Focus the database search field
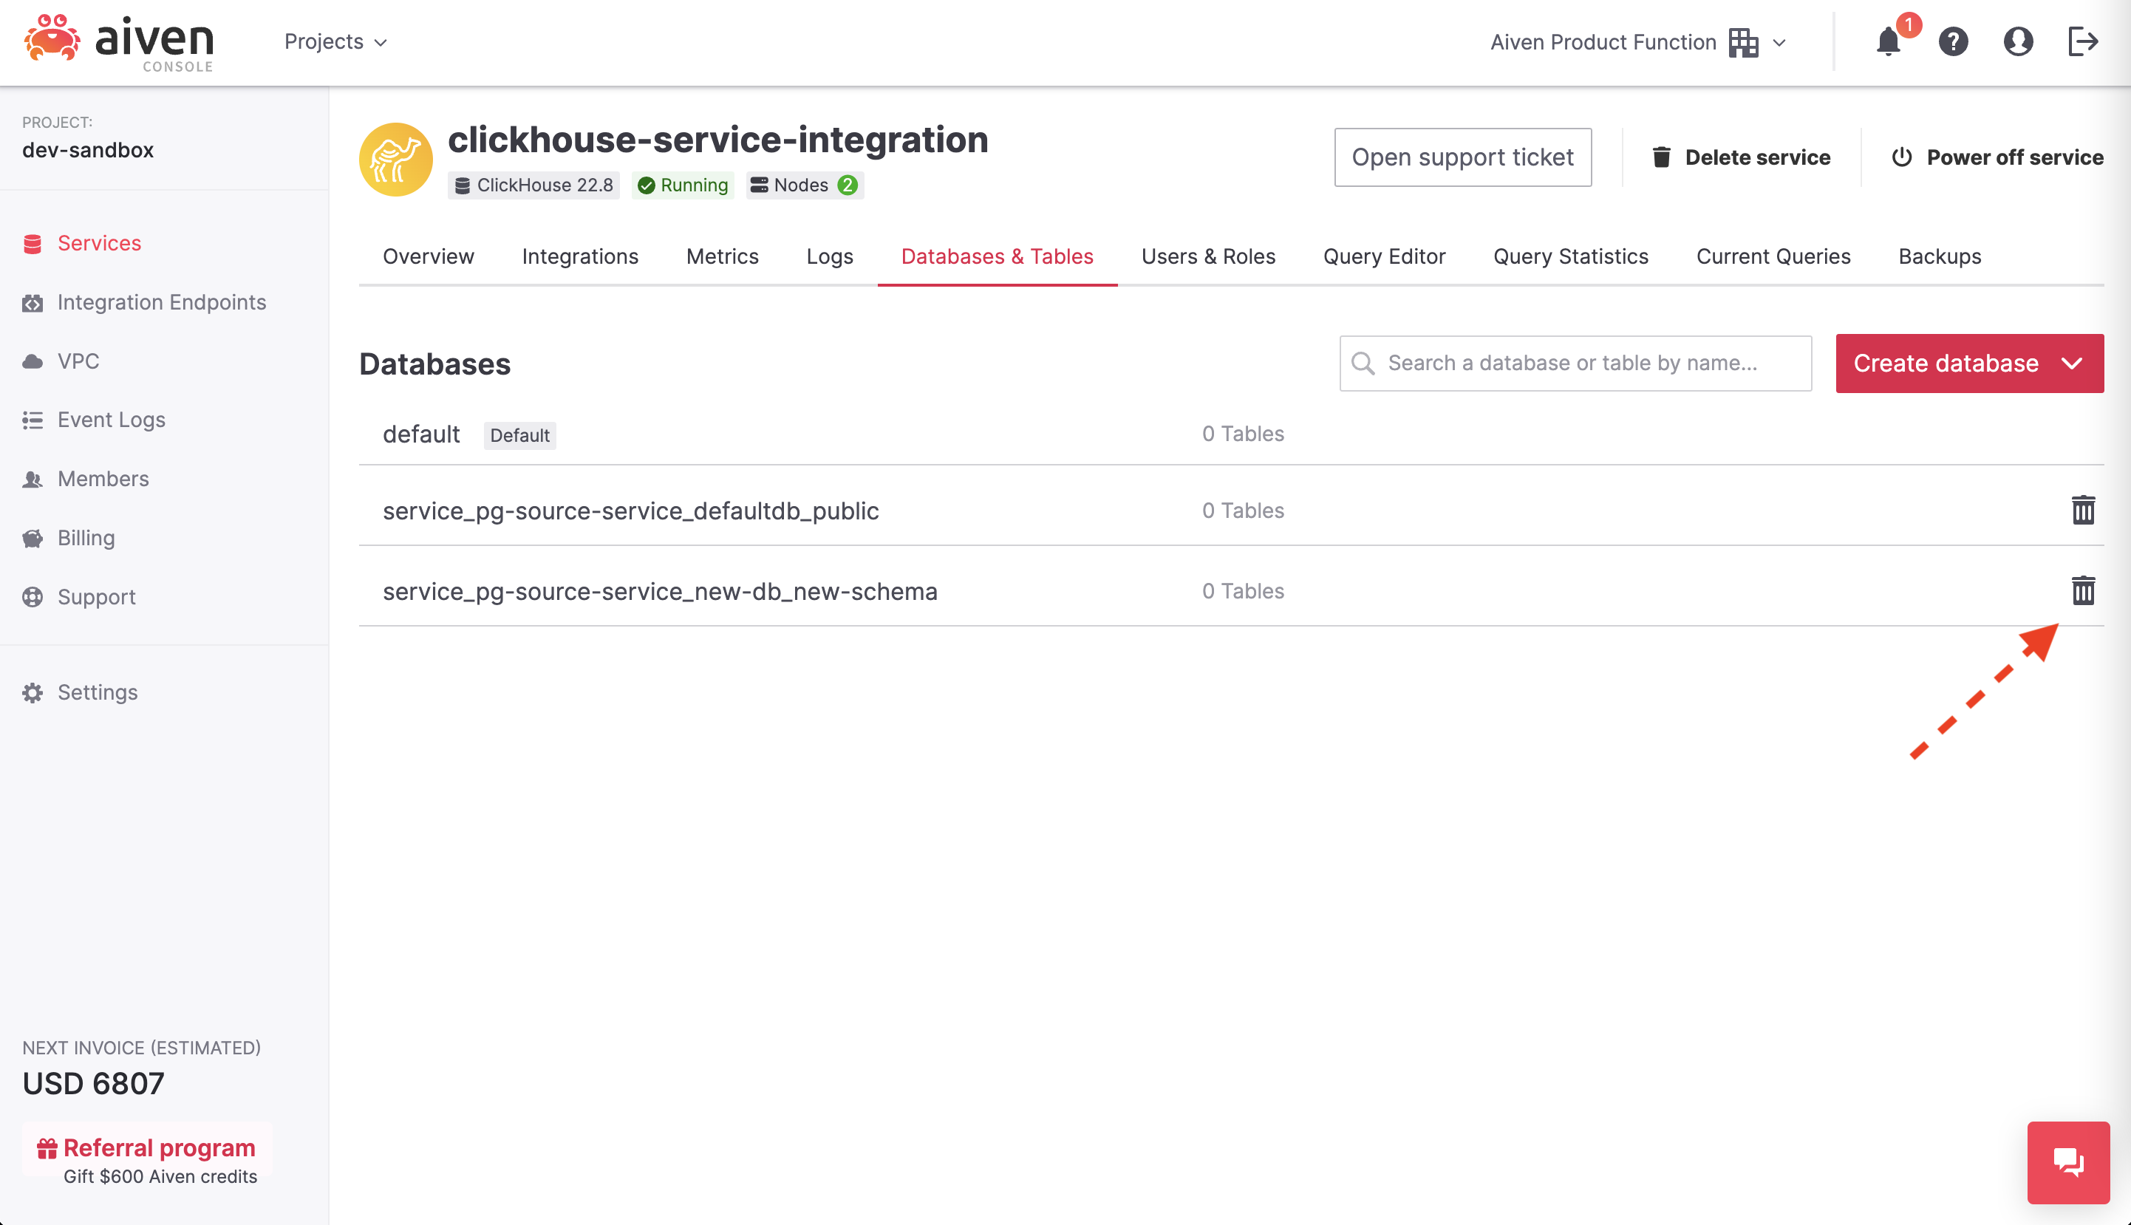Viewport: 2131px width, 1225px height. pyautogui.click(x=1575, y=363)
